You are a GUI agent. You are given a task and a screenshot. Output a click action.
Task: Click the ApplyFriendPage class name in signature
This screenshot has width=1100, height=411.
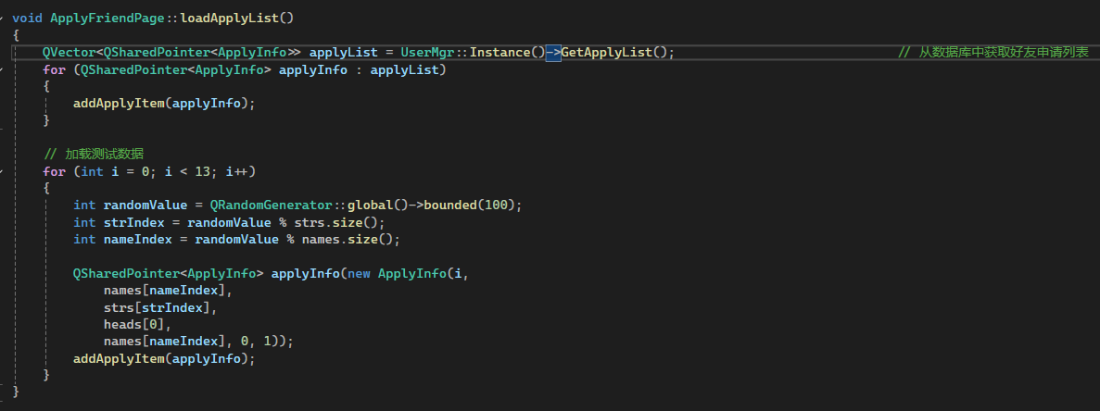click(107, 18)
